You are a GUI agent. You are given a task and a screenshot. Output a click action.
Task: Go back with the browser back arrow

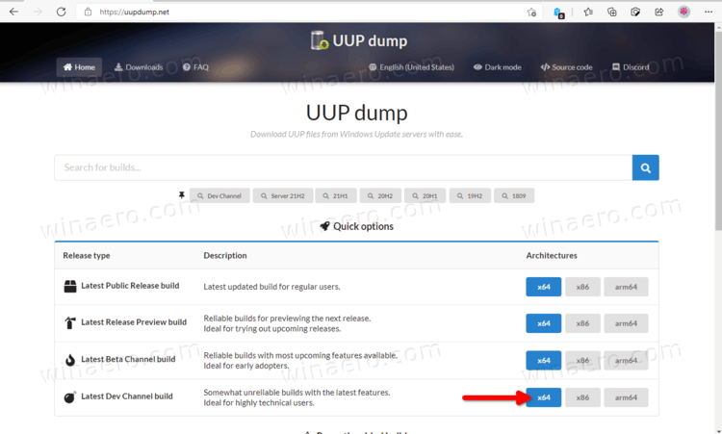point(13,12)
